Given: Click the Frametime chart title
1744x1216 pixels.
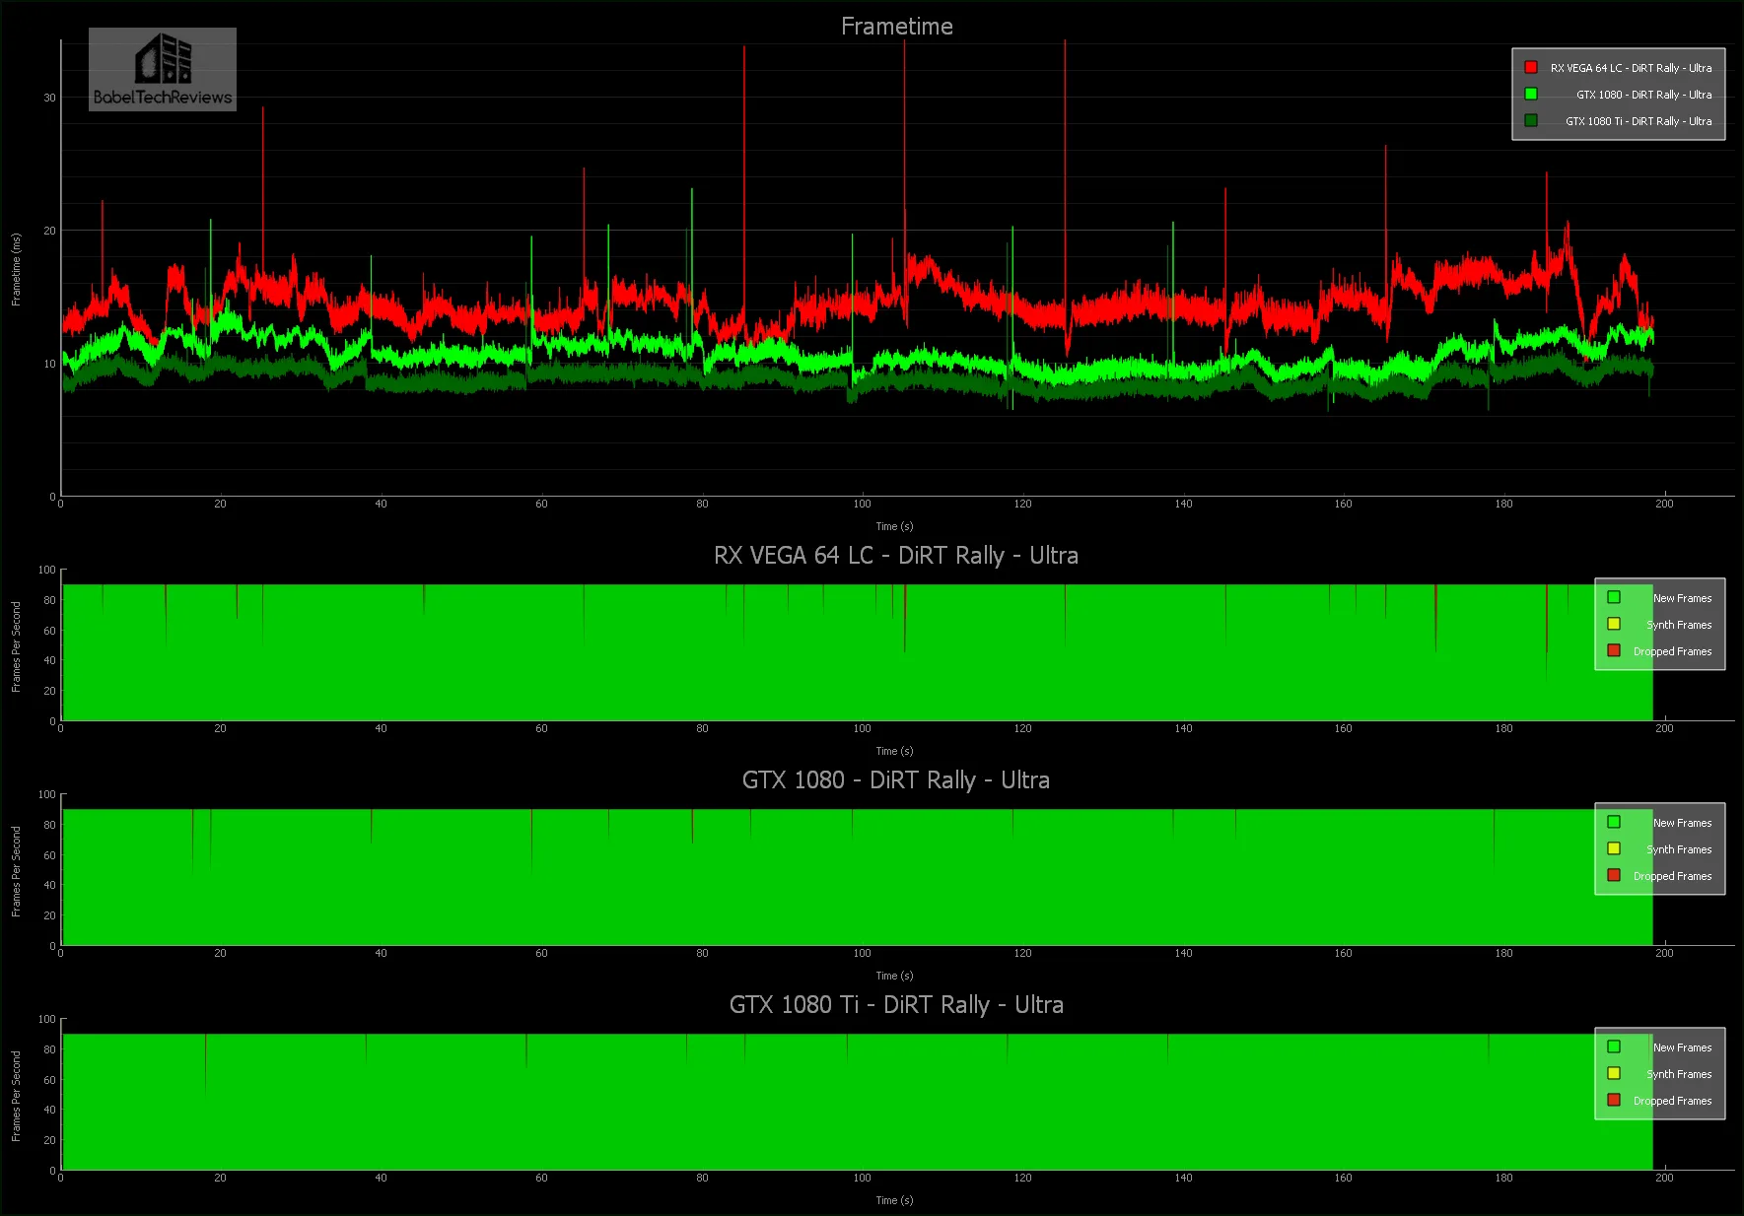Looking at the screenshot, I should pyautogui.click(x=896, y=27).
